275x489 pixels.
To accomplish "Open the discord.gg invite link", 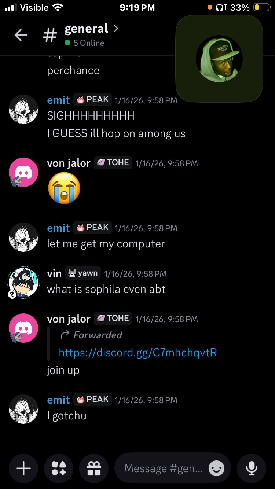I will [138, 353].
